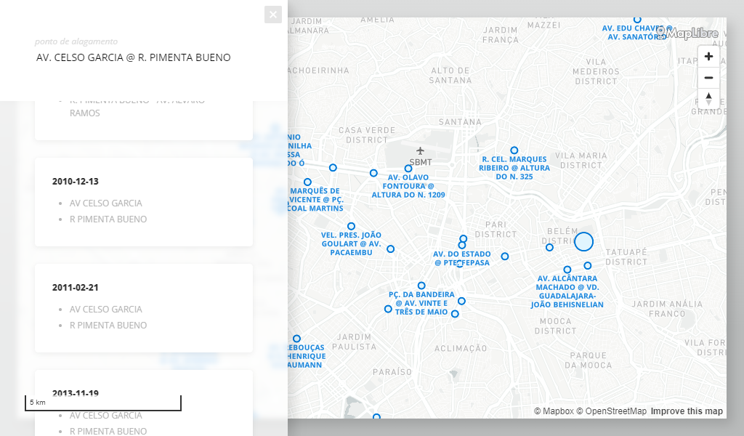Click AV CELSO GARCIA under 2011-02-21
Screen dimensions: 744x436
106,310
